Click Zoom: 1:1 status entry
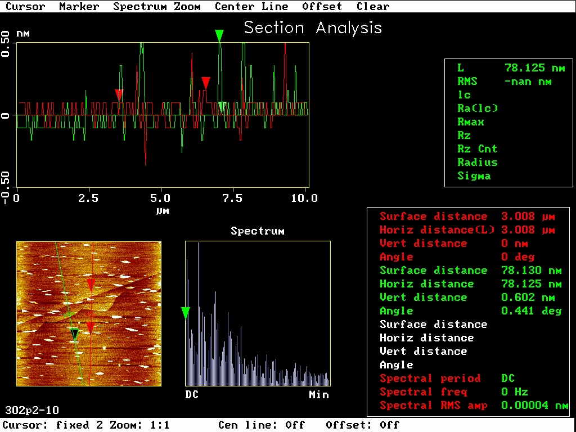Viewport: 576px width, 432px height. click(x=139, y=425)
